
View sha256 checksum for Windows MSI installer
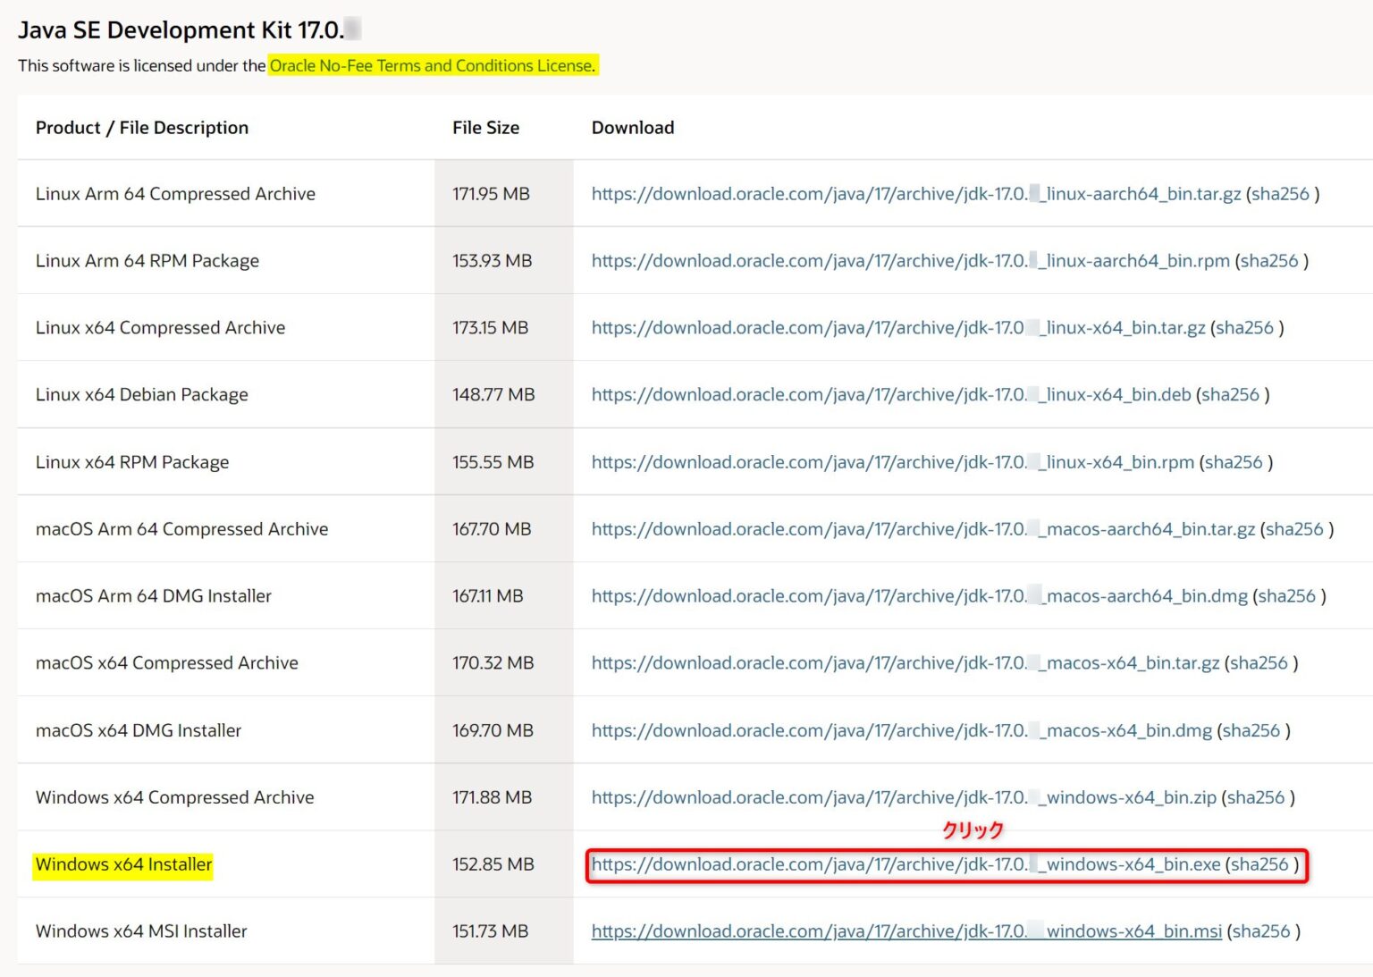[x=1260, y=931]
